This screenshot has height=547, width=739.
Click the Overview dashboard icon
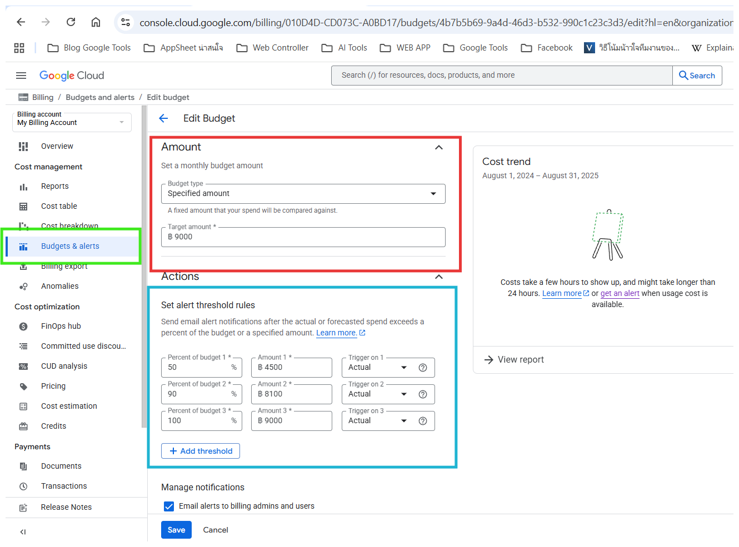23,147
